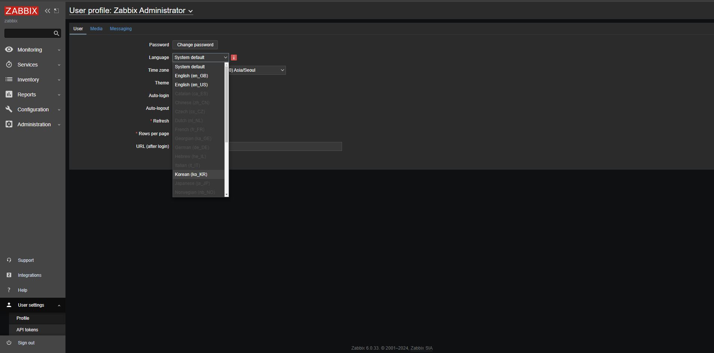Click disabled French (fr_FR) option
This screenshot has width=714, height=353.
[198, 130]
